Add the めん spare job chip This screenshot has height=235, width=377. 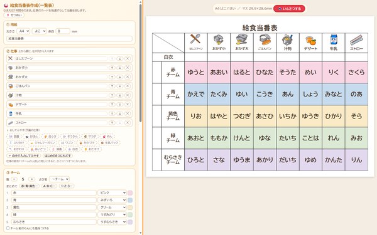point(107,136)
